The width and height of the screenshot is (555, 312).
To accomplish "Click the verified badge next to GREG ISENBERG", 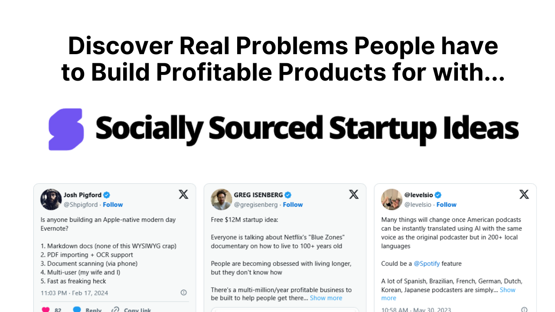I will pyautogui.click(x=288, y=195).
